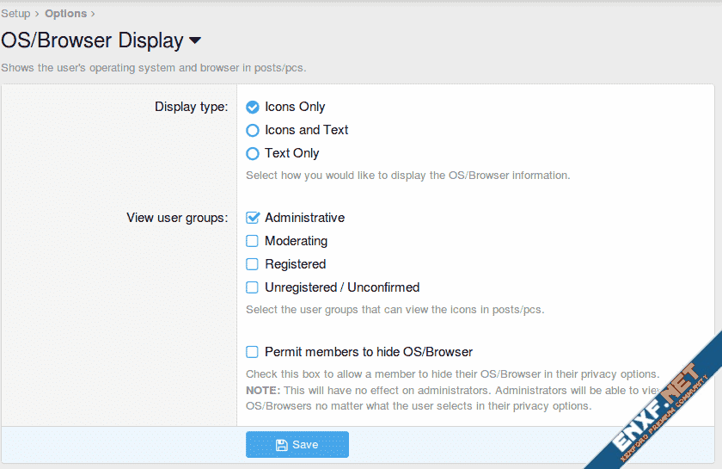
Task: Navigate to Options breadcrumb link
Action: pos(65,14)
